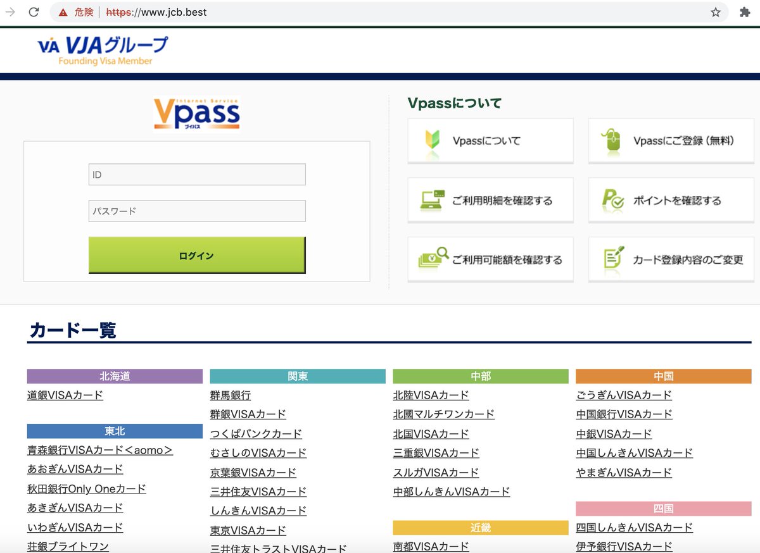
Task: Click the green ログイン button
Action: (x=197, y=256)
